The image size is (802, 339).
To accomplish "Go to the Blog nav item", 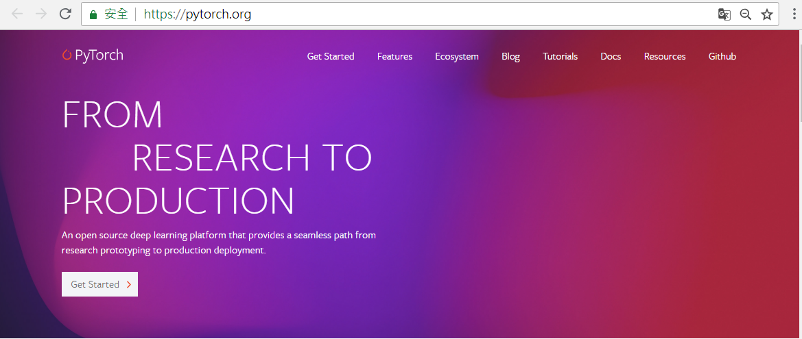I will tap(510, 57).
